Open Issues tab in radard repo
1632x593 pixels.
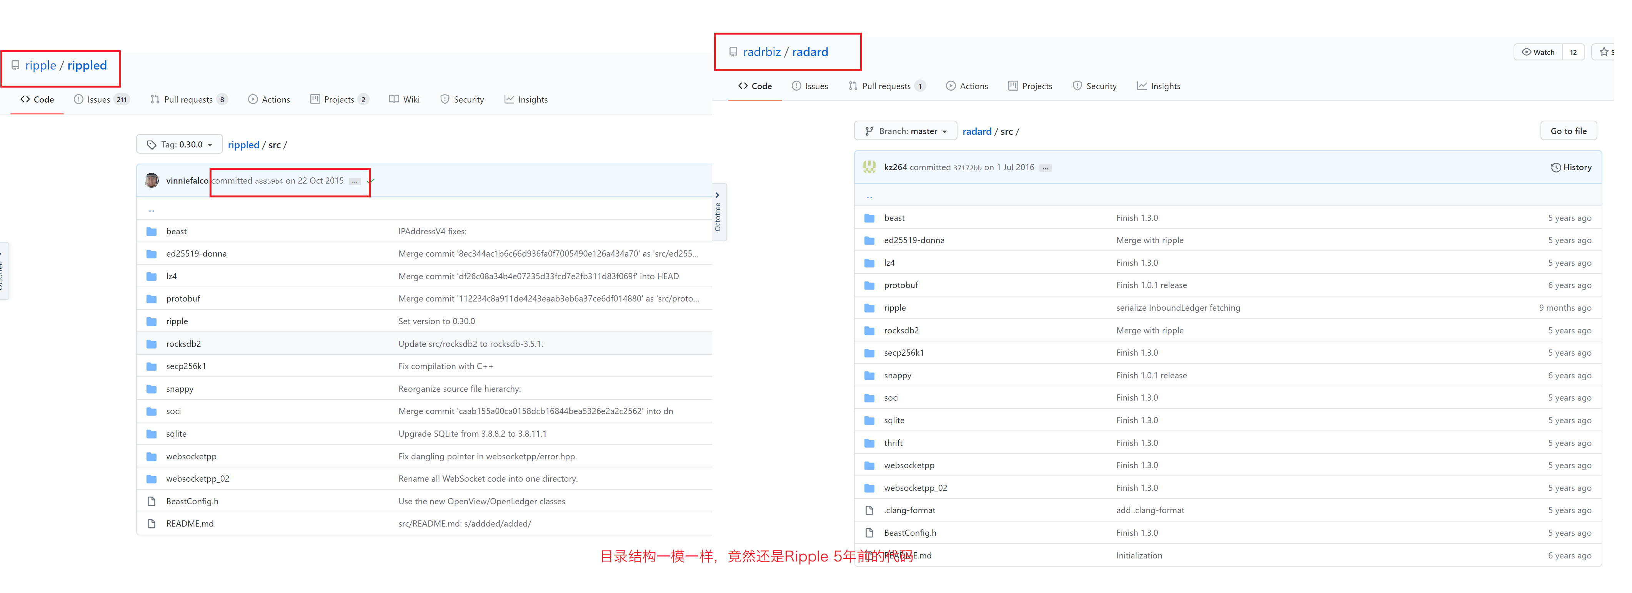tap(810, 86)
